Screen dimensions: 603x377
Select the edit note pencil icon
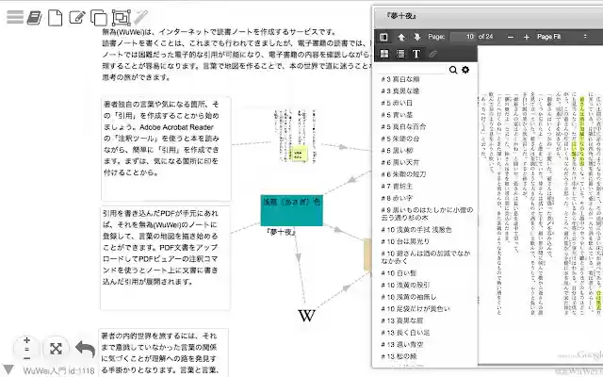77,17
